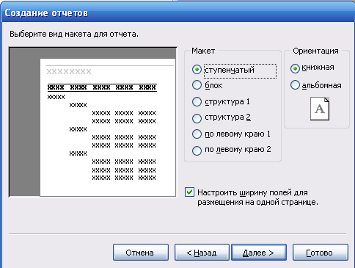Click the Отмена button
Viewport: 355px width, 268px height.
coord(141,253)
